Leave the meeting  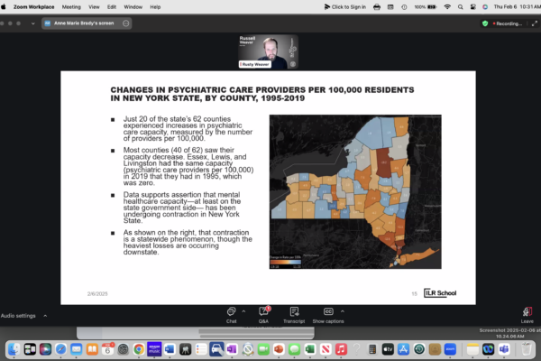point(527,312)
